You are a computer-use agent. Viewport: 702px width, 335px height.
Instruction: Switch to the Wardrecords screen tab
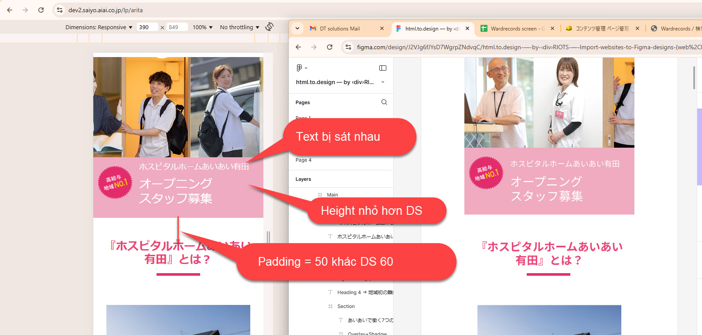pyautogui.click(x=515, y=29)
